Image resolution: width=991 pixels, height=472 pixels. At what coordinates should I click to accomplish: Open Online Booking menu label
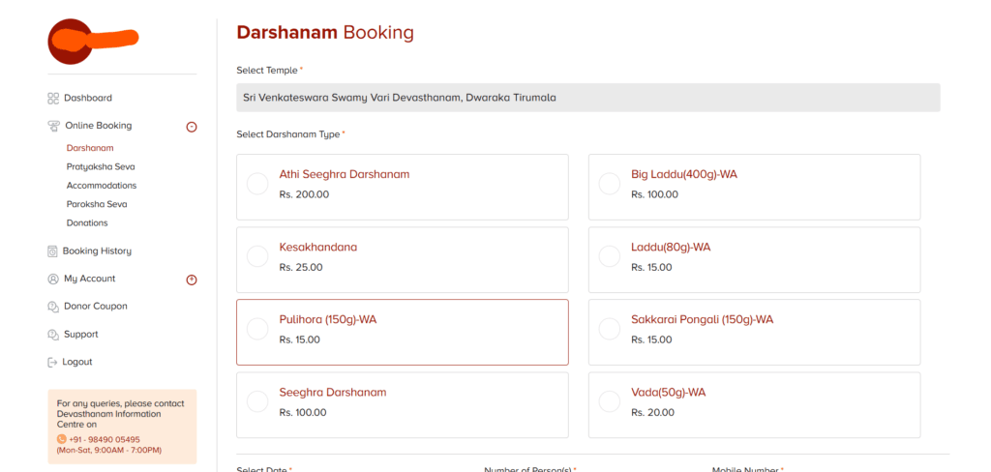99,126
